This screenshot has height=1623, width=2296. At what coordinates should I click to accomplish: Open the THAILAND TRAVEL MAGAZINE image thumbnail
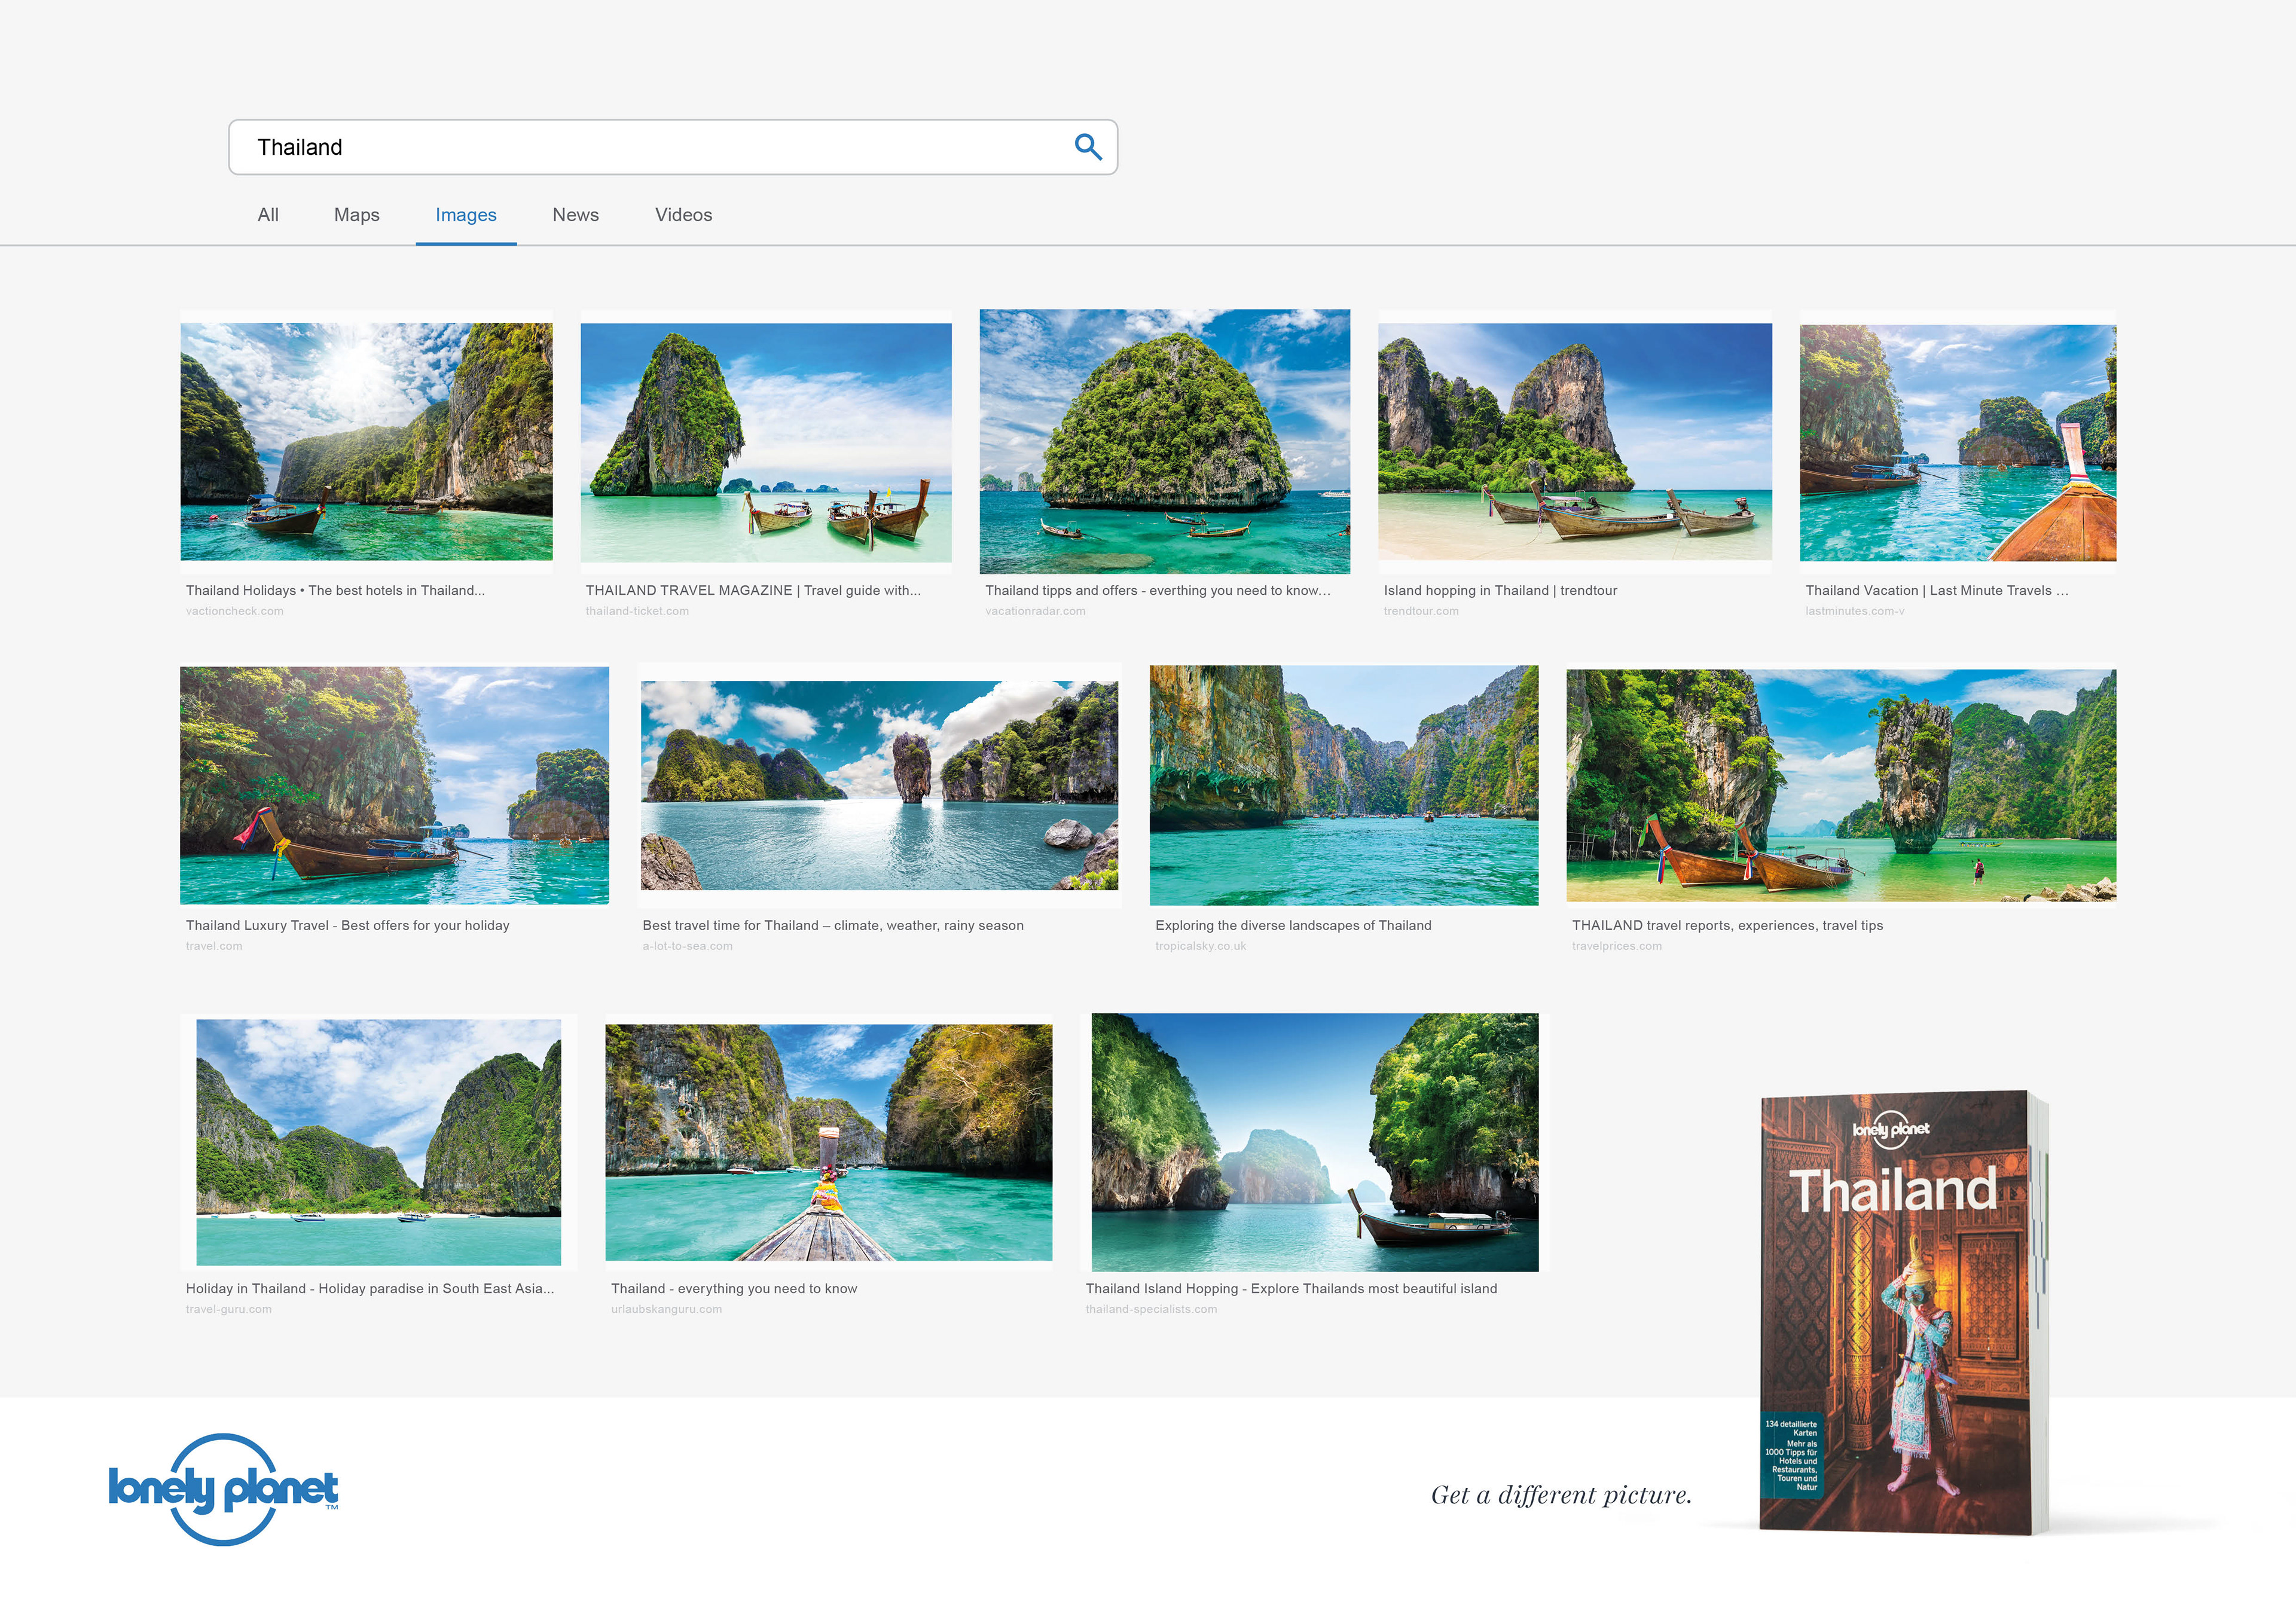(766, 442)
